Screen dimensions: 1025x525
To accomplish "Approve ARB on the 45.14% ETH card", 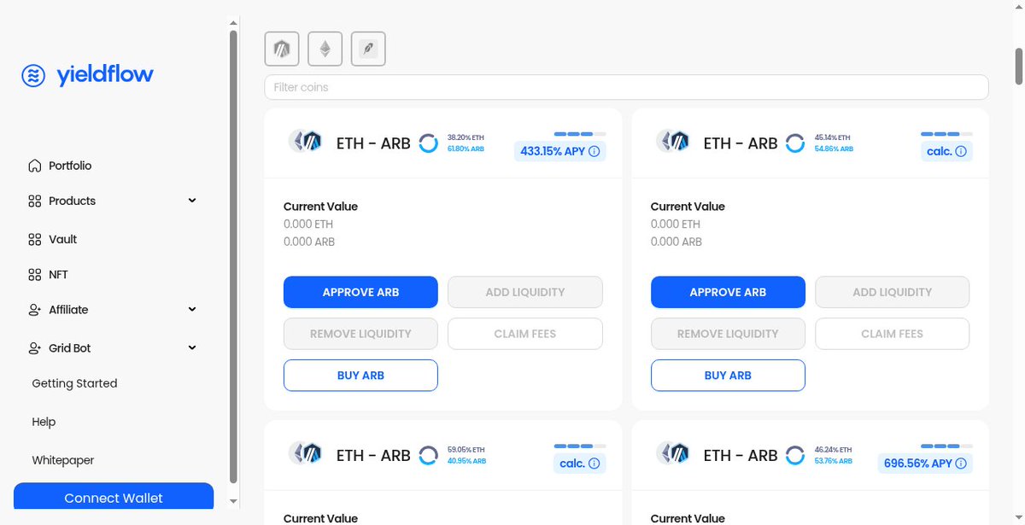I will (x=728, y=292).
